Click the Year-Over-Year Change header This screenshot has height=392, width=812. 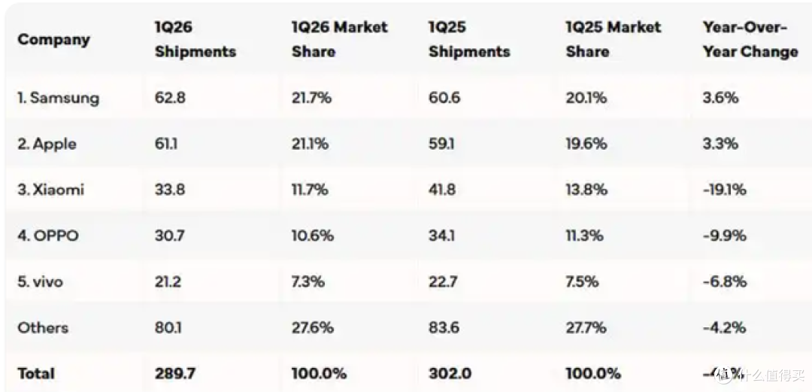(x=750, y=39)
